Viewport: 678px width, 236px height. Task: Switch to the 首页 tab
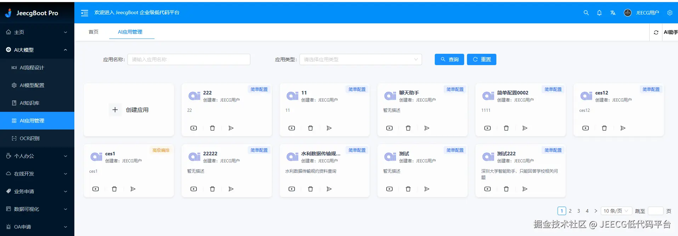coord(93,32)
